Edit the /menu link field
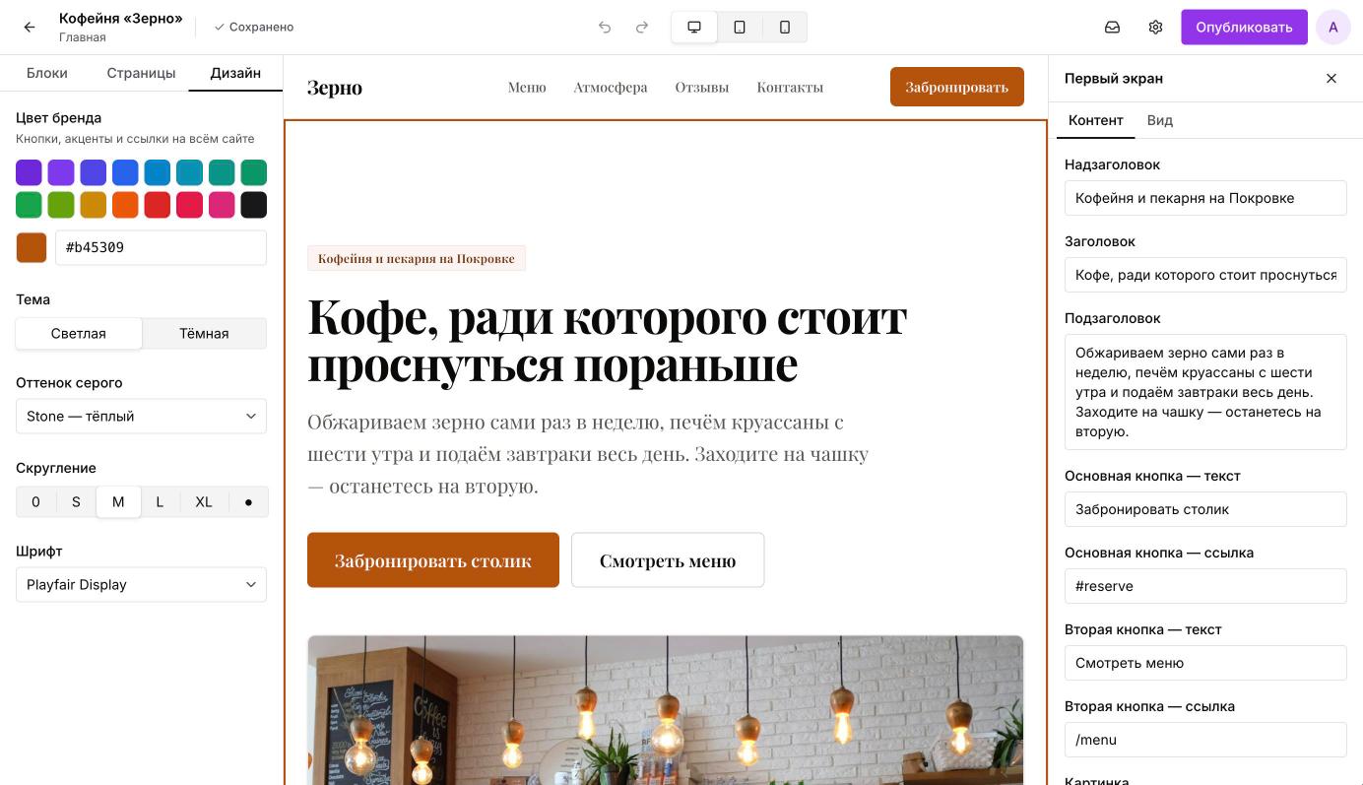The image size is (1363, 785). click(1205, 740)
